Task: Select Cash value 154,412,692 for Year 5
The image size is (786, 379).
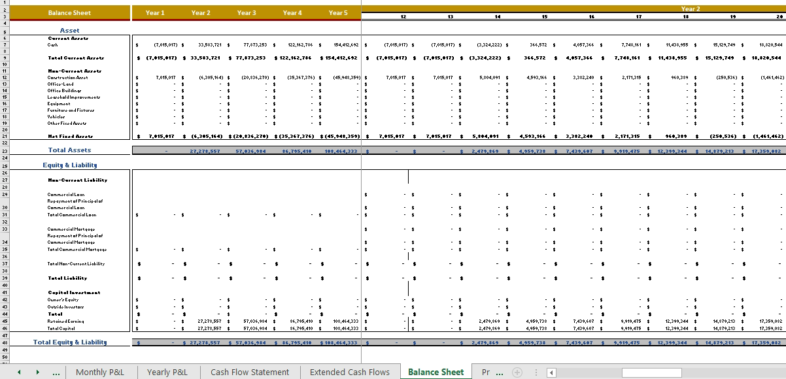Action: pos(347,45)
